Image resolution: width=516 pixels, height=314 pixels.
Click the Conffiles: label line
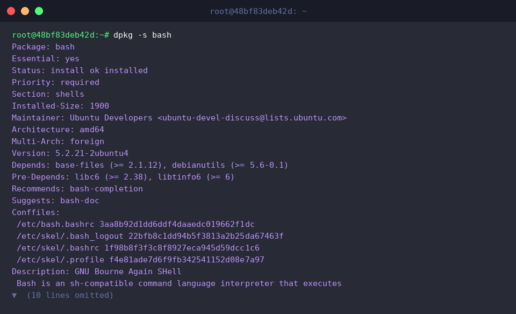click(x=36, y=212)
